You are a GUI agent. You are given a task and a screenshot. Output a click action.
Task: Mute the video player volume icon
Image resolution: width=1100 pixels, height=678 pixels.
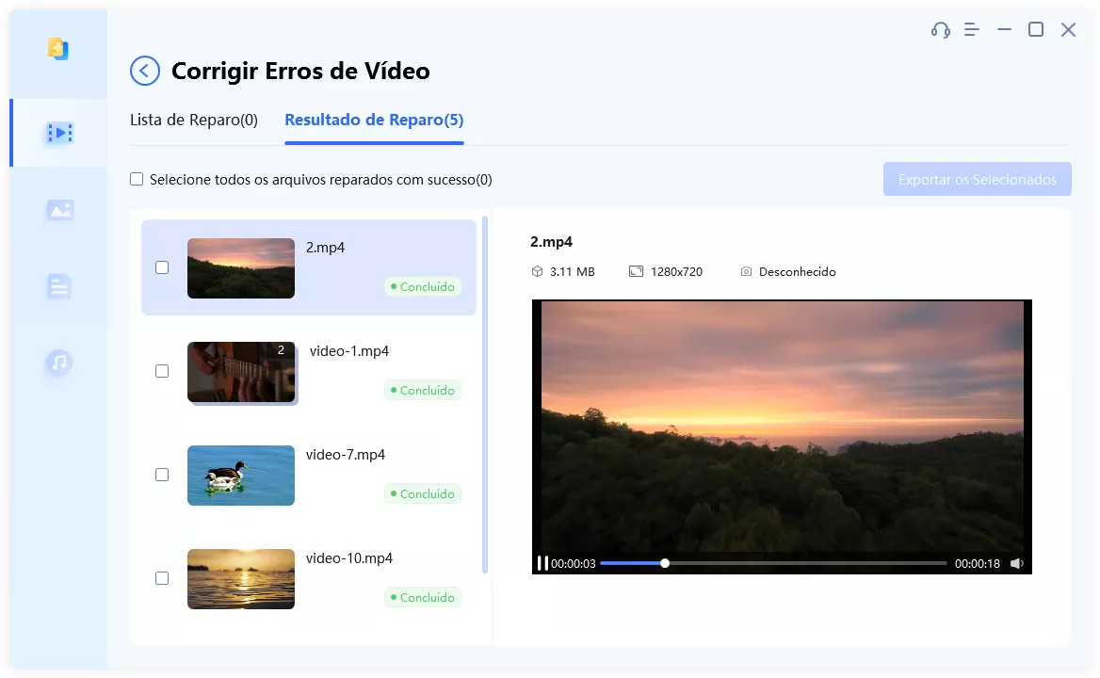pos(1017,562)
